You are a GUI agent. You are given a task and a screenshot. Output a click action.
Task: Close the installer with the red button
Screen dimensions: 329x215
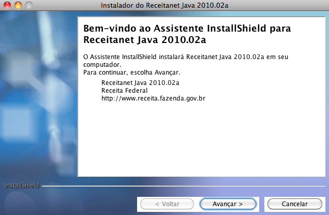click(x=7, y=5)
